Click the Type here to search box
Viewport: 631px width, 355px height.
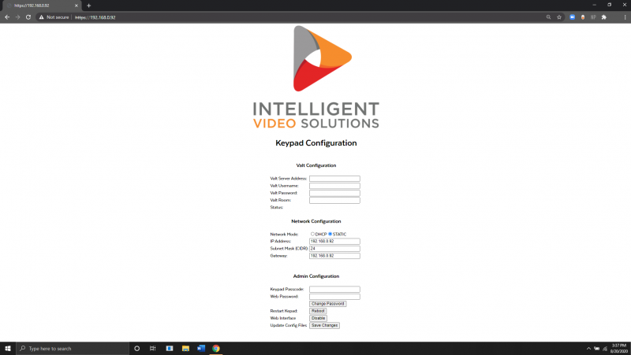pos(73,348)
